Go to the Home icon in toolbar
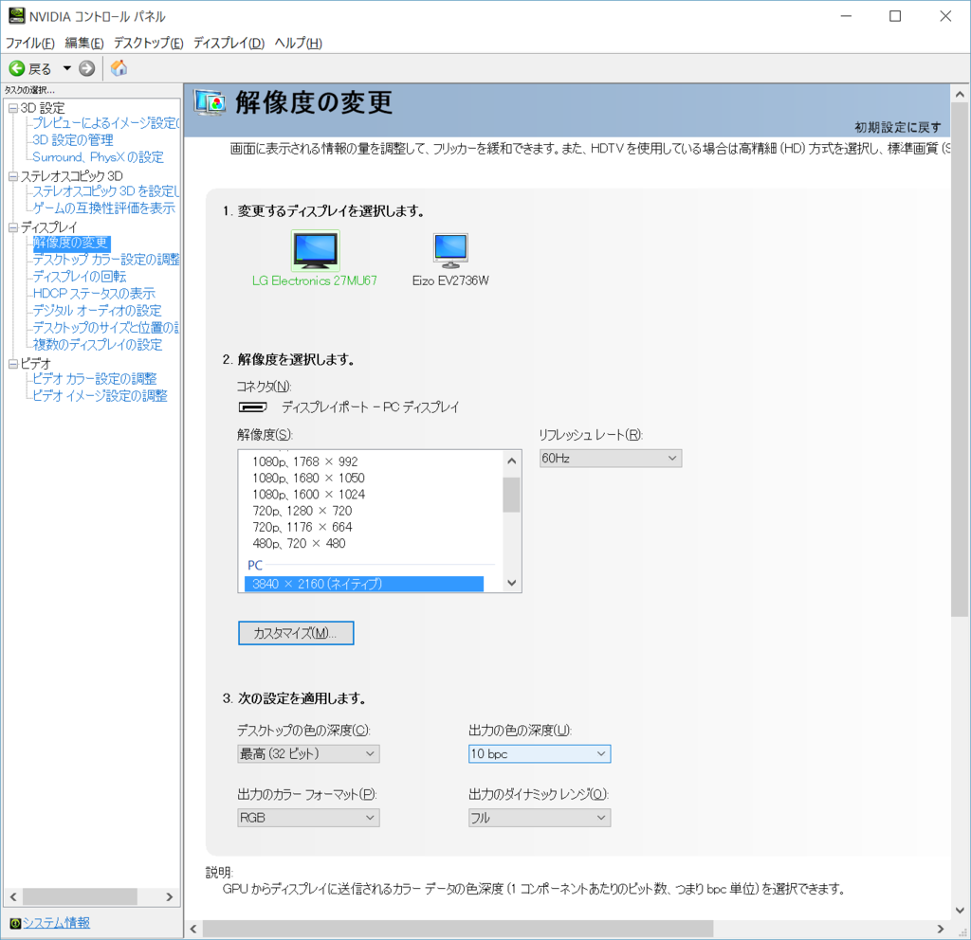The width and height of the screenshot is (971, 940). click(119, 68)
